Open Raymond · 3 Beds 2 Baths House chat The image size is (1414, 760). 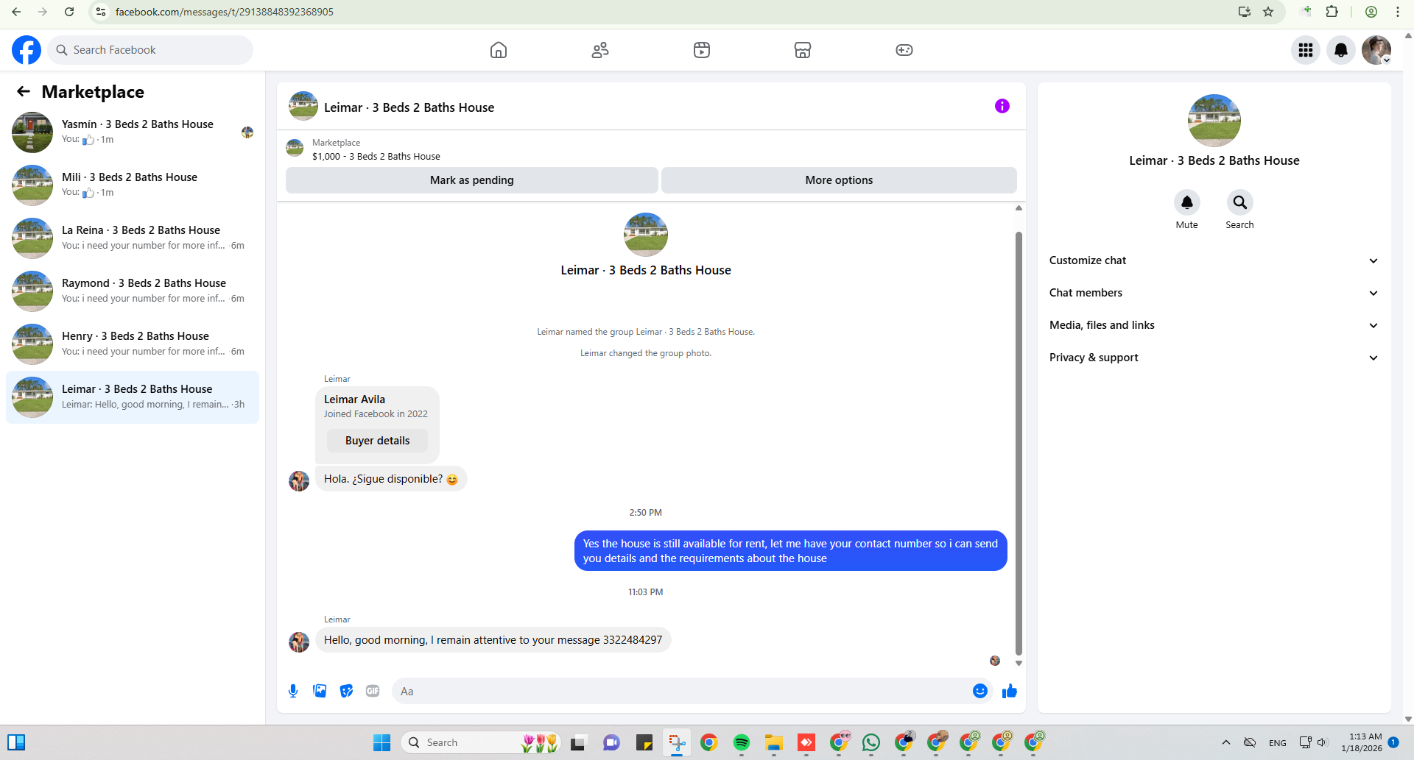coord(133,291)
